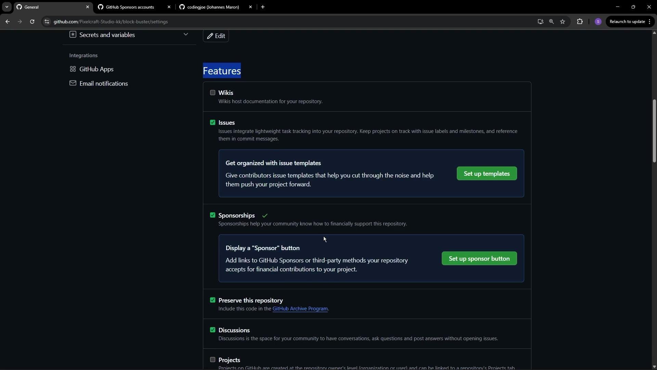
Task: Click Set up sponsor button
Action: (x=479, y=259)
